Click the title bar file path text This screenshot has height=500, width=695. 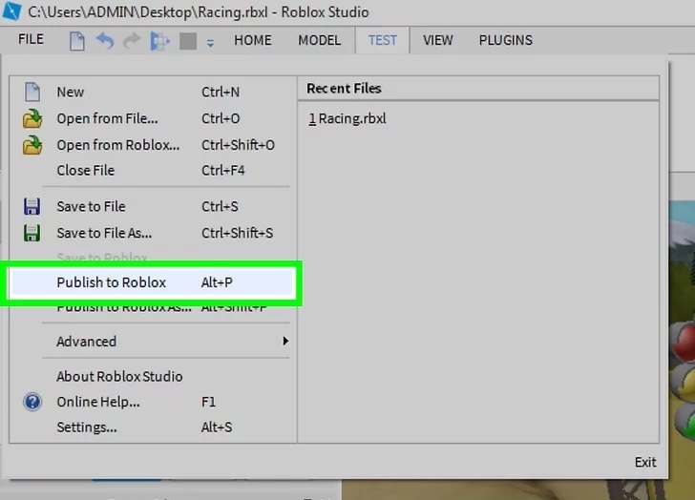(x=148, y=12)
